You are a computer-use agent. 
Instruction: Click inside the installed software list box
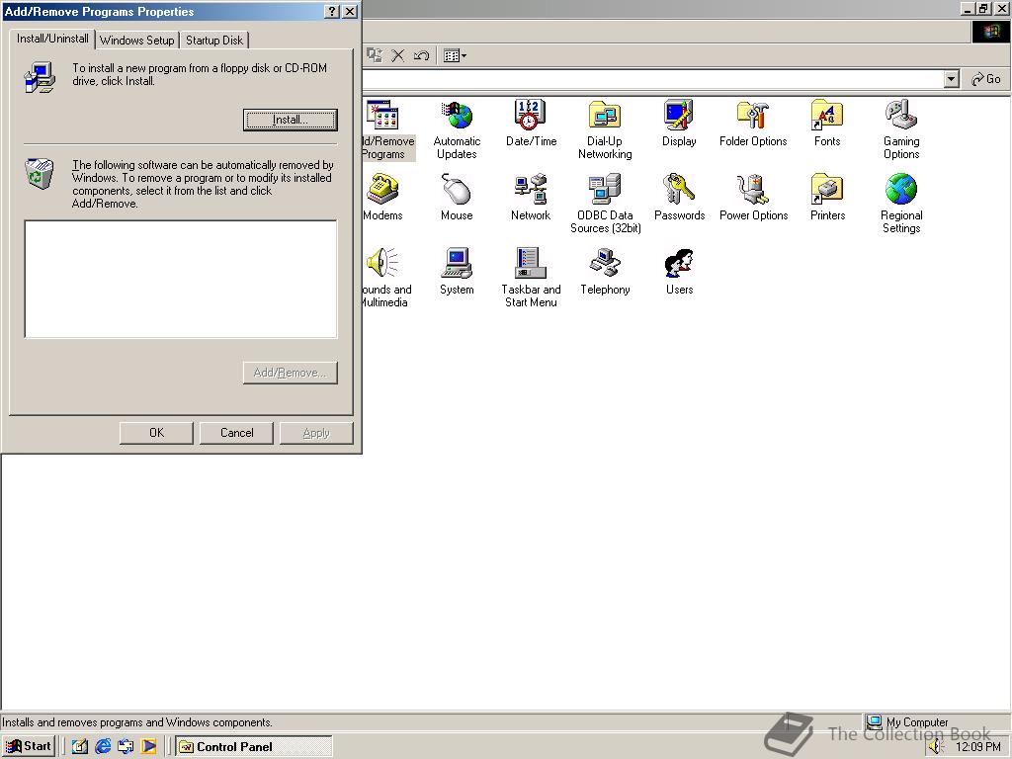(x=181, y=279)
